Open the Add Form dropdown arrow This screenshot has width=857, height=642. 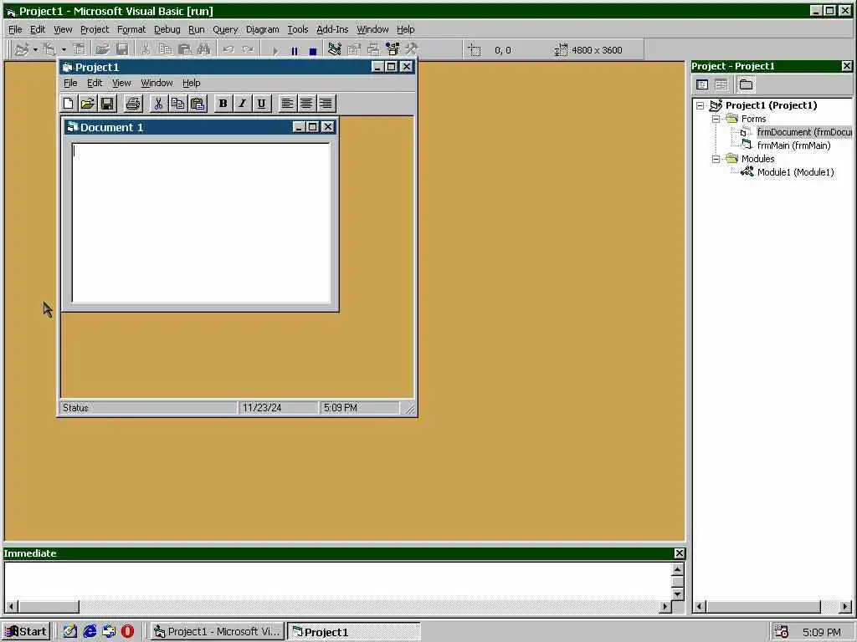point(64,49)
